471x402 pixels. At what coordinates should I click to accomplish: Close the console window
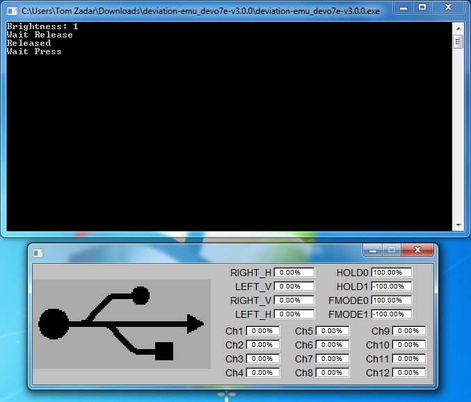(x=448, y=8)
